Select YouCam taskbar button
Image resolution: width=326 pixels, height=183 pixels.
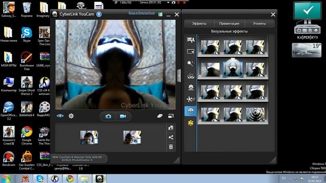pos(100,178)
